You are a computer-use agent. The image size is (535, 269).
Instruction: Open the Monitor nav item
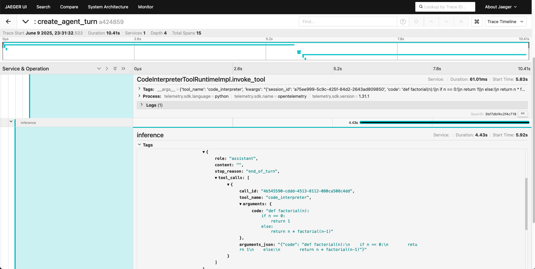(x=146, y=7)
